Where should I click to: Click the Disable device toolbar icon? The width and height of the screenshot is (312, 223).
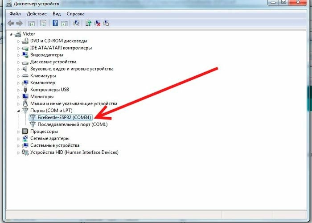point(106,23)
